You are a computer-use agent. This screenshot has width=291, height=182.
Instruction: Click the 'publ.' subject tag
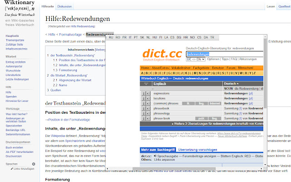pyautogui.click(x=201, y=118)
